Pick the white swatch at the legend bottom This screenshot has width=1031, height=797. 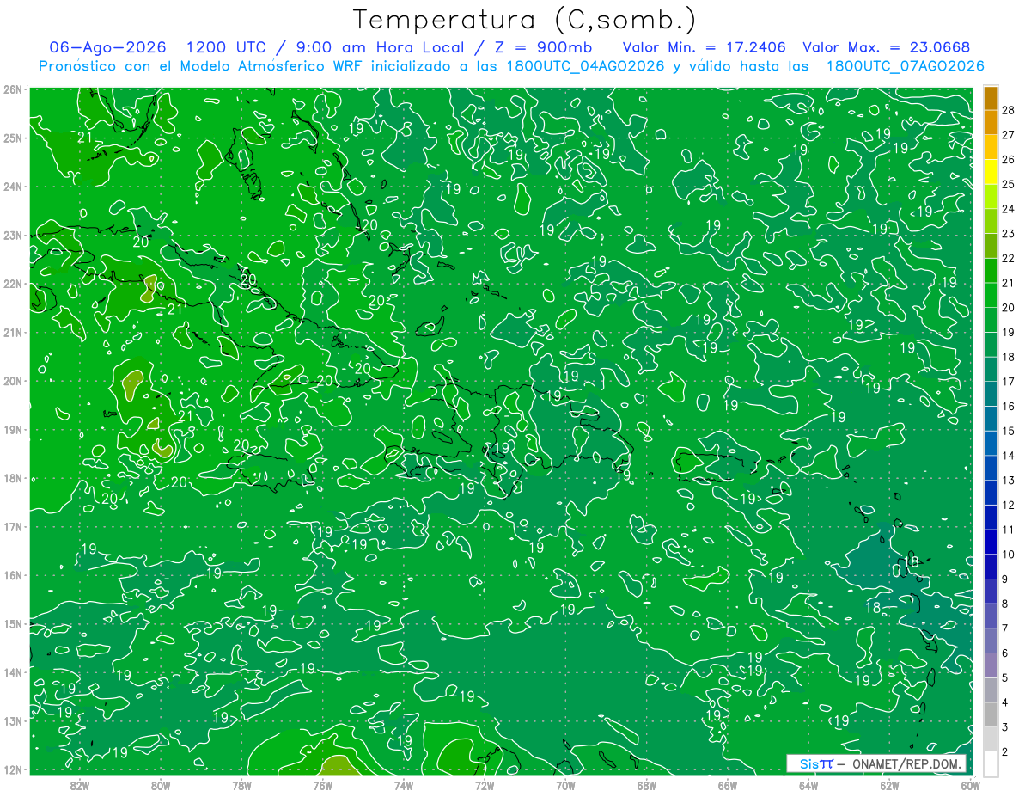pos(991,763)
